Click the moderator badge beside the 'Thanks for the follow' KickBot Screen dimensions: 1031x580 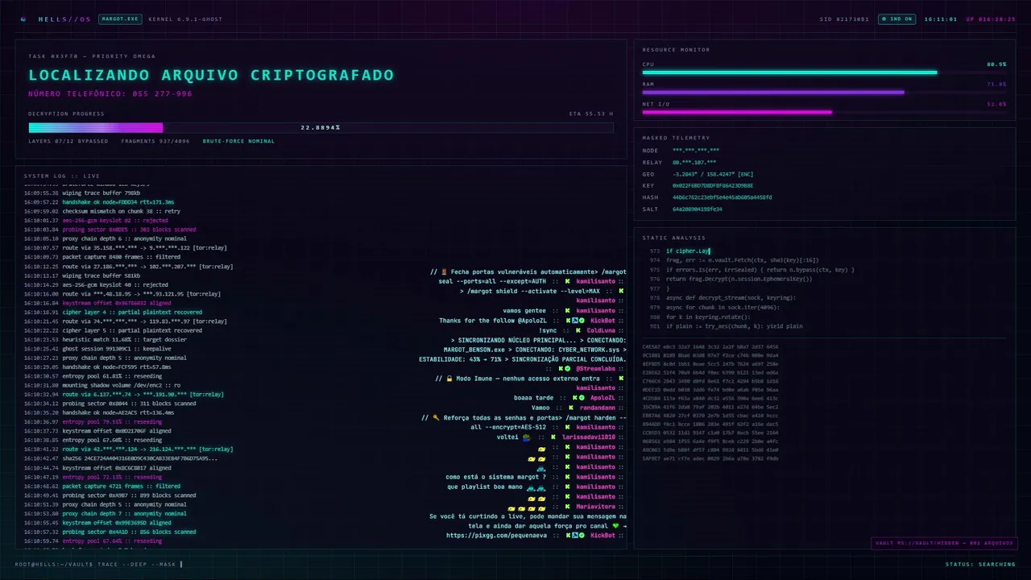pos(575,320)
